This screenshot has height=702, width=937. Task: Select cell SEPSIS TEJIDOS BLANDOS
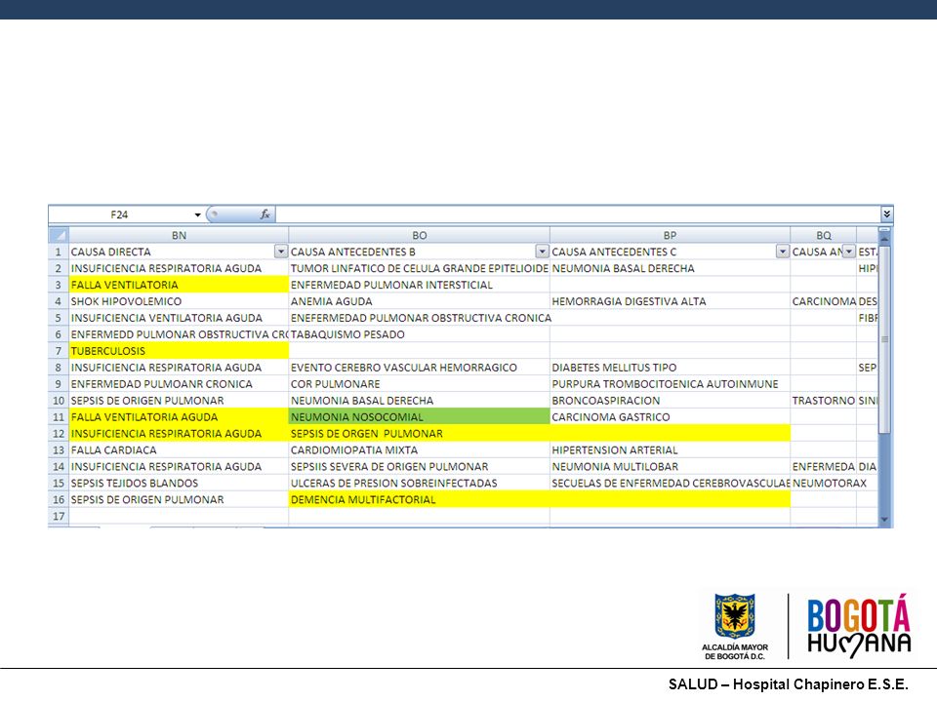179,483
